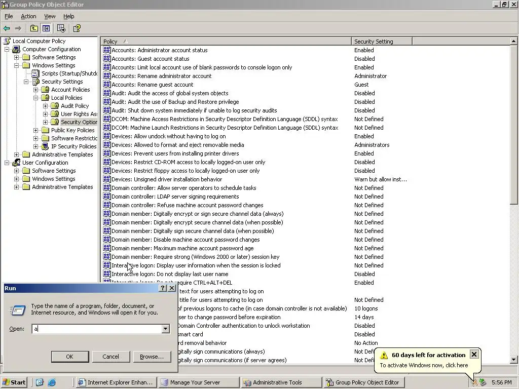Click the Run dialog help question-mark button
This screenshot has width=519, height=389.
pos(163,288)
